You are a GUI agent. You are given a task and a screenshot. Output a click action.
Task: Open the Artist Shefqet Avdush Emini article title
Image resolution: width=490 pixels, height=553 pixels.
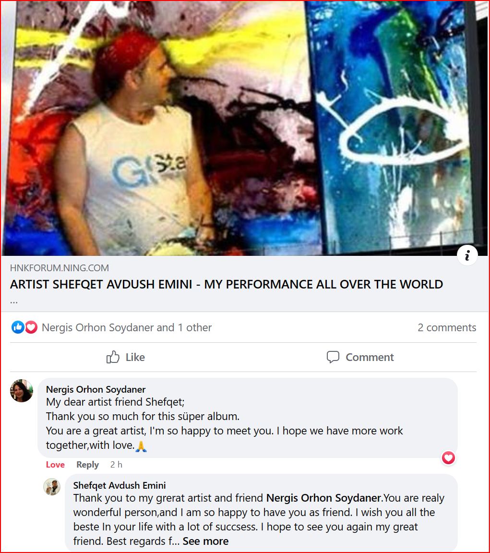tap(227, 284)
